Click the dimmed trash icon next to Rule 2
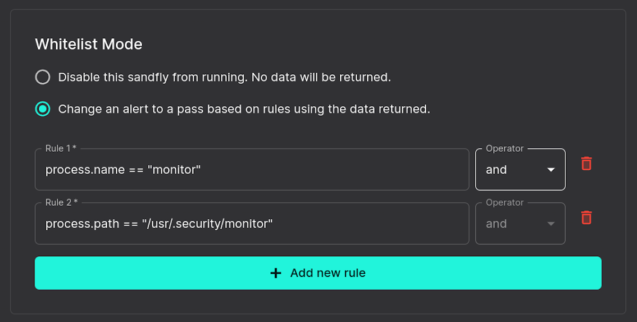 (586, 217)
